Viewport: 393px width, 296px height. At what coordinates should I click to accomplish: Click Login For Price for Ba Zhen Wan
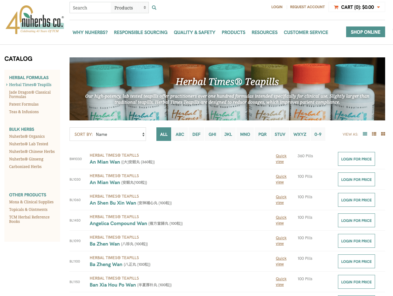pos(357,241)
